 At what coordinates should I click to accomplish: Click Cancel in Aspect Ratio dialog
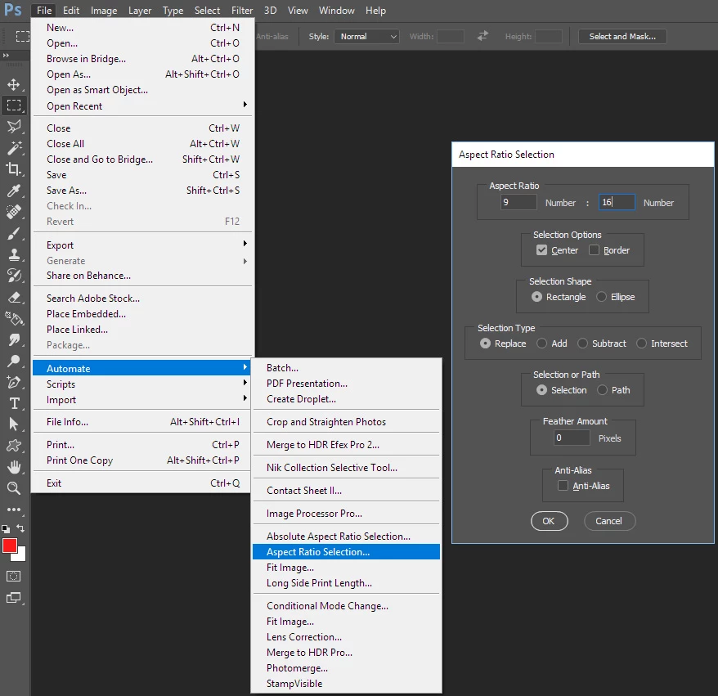609,521
